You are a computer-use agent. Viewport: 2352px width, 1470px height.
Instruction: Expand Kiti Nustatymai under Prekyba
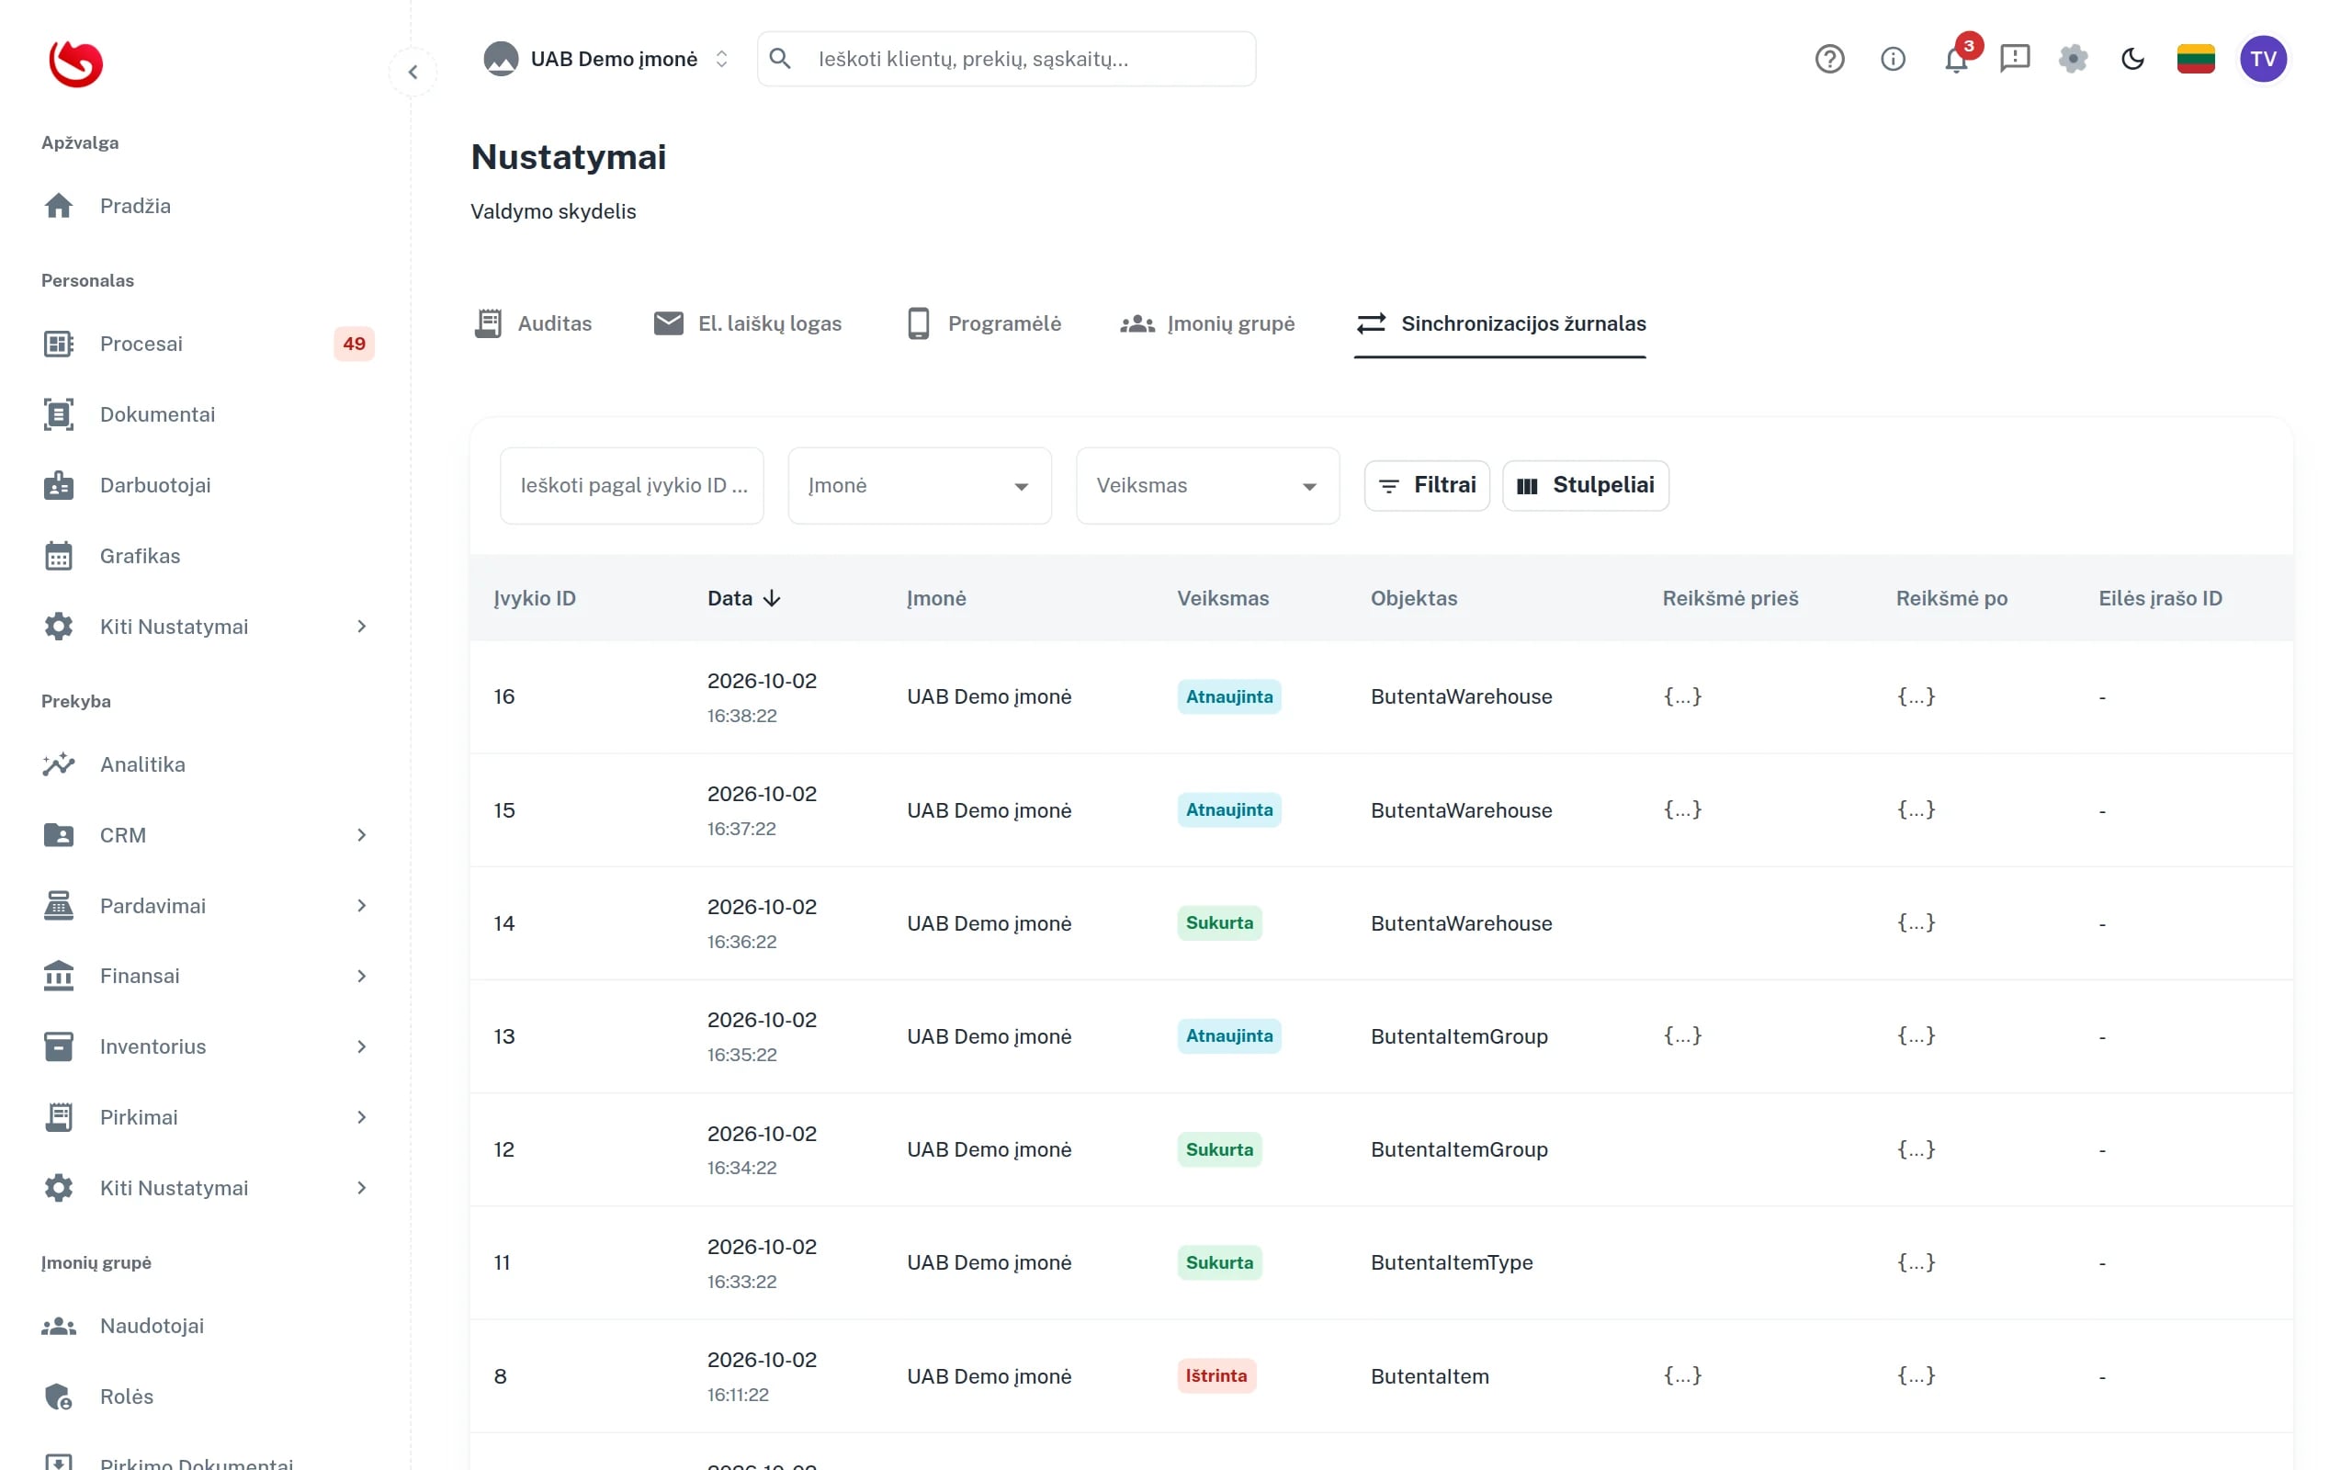[207, 1188]
